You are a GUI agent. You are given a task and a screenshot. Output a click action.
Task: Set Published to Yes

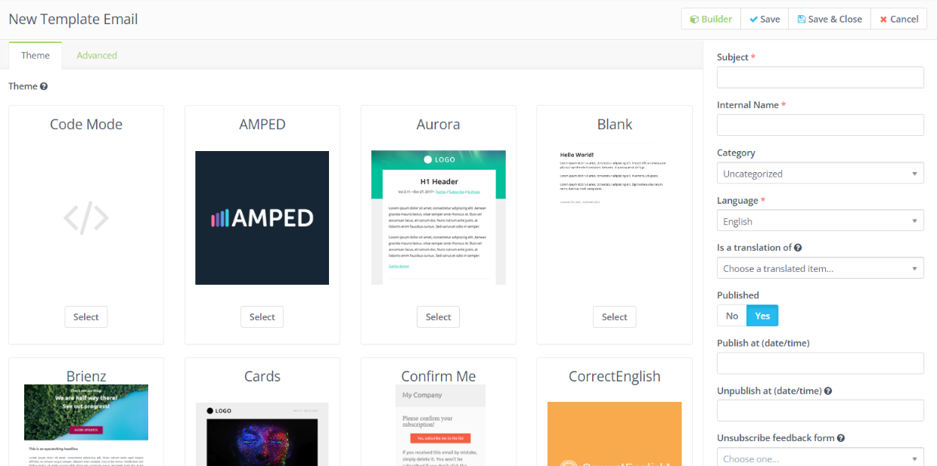point(762,316)
